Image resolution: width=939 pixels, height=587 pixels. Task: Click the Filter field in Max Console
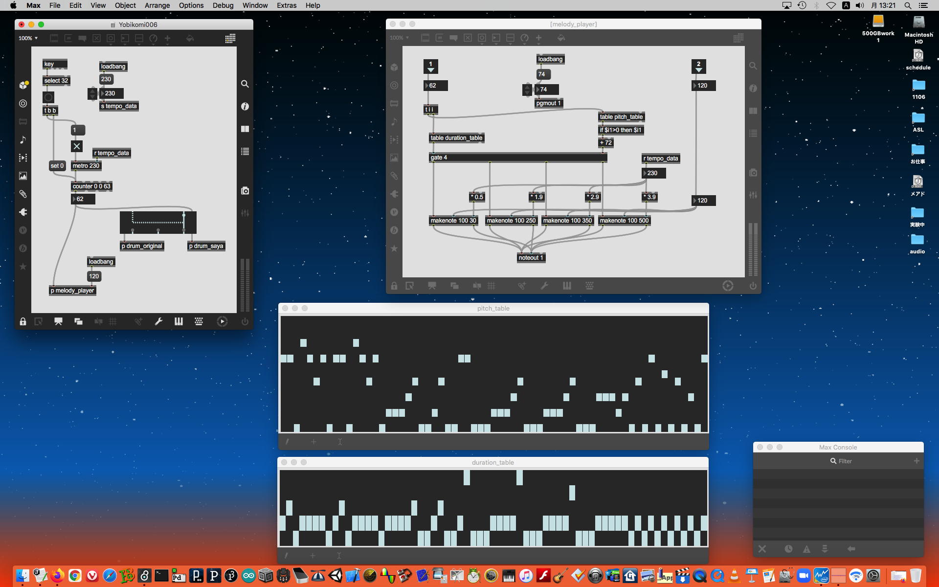[x=845, y=461]
